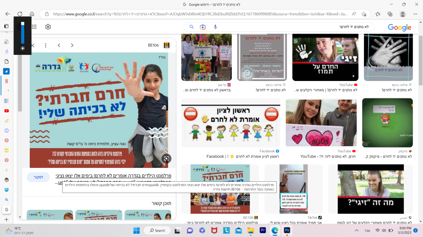The height and width of the screenshot is (237, 423).
Task: Click the Google Apps grid icon
Action: 34,27
